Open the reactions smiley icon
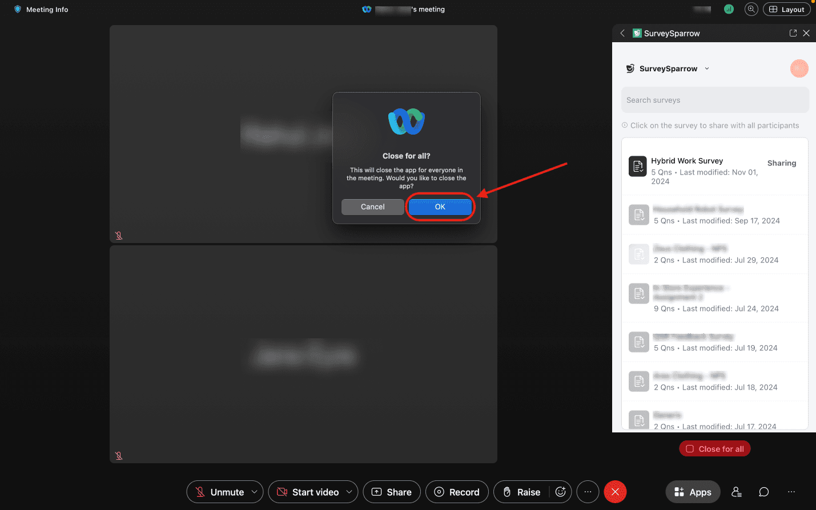The width and height of the screenshot is (816, 510). (560, 492)
